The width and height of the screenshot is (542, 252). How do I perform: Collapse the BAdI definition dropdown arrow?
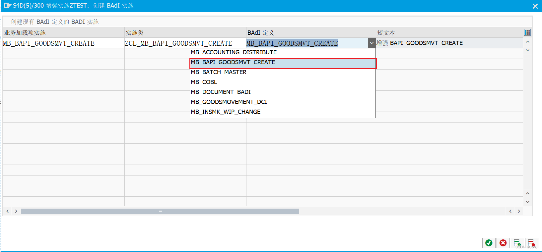[x=372, y=43]
